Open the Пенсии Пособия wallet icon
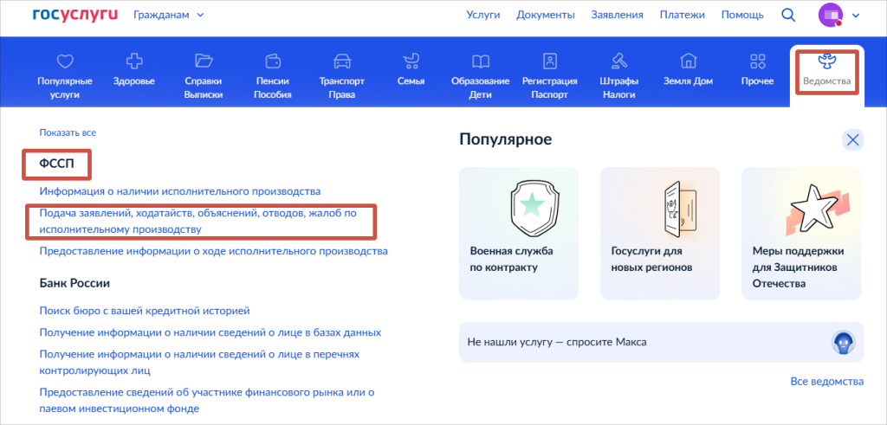The width and height of the screenshot is (887, 425). [x=273, y=62]
